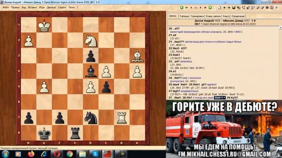Click the green next game button

210,7
